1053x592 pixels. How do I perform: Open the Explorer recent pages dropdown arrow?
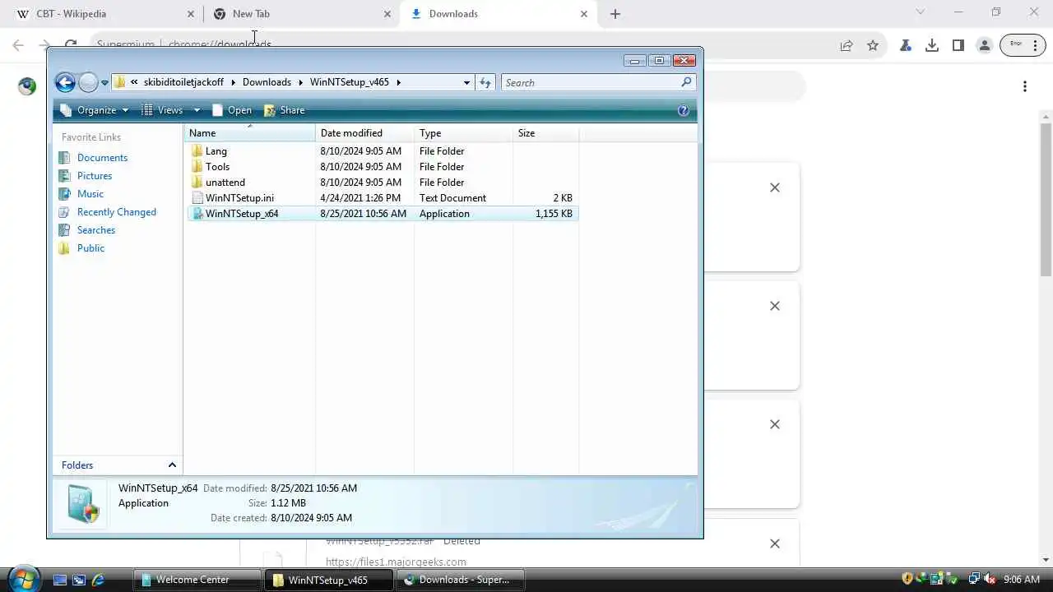point(104,83)
